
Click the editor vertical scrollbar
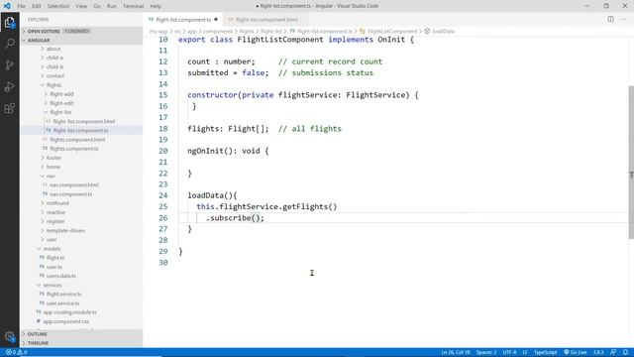tap(631, 162)
